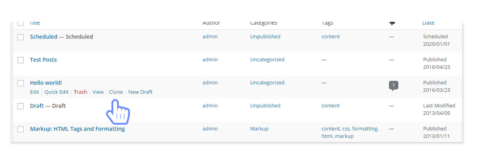This screenshot has height=156, width=478.
Task: Filter posts by the formatting tag
Action: coord(364,128)
